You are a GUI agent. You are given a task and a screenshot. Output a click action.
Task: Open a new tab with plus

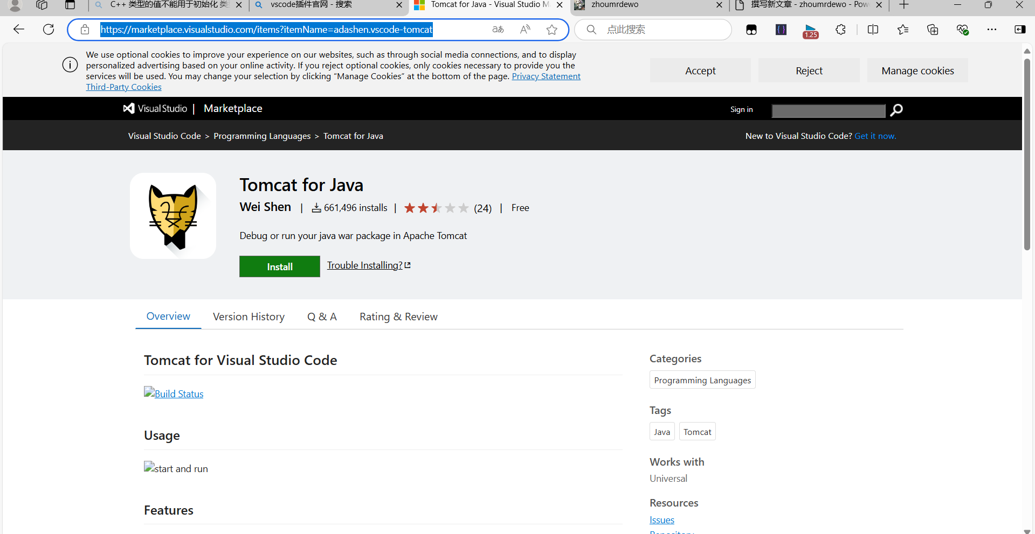[x=904, y=5]
